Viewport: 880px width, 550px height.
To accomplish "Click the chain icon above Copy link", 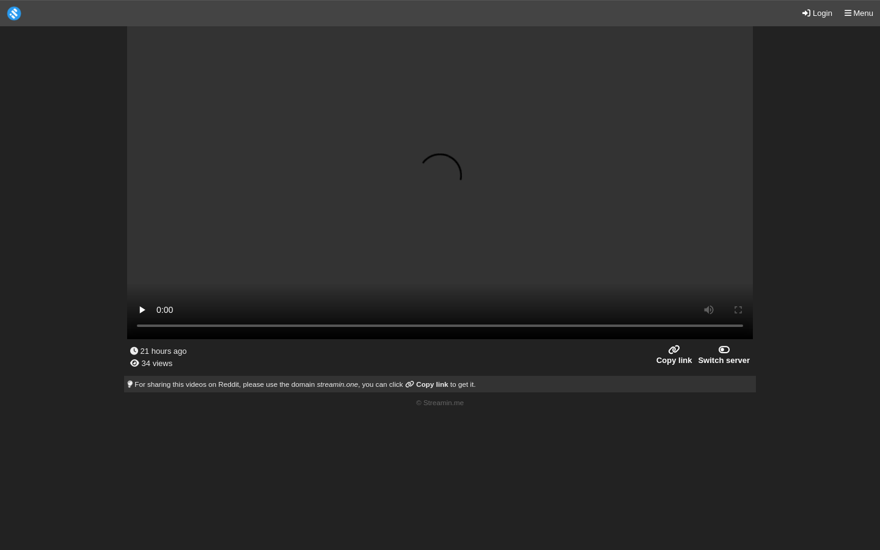I will tap(674, 350).
